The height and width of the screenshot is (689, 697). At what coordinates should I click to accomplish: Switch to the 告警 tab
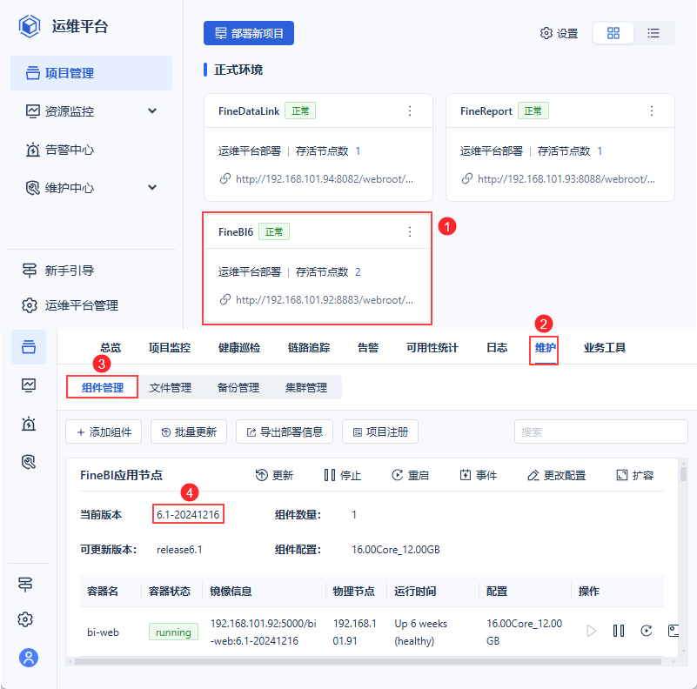click(x=368, y=348)
